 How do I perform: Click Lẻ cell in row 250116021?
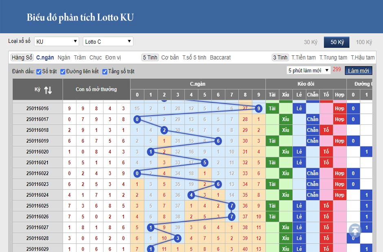coord(299,163)
